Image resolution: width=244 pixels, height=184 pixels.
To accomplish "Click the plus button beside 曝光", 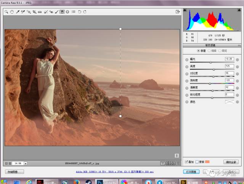I will [238, 59].
